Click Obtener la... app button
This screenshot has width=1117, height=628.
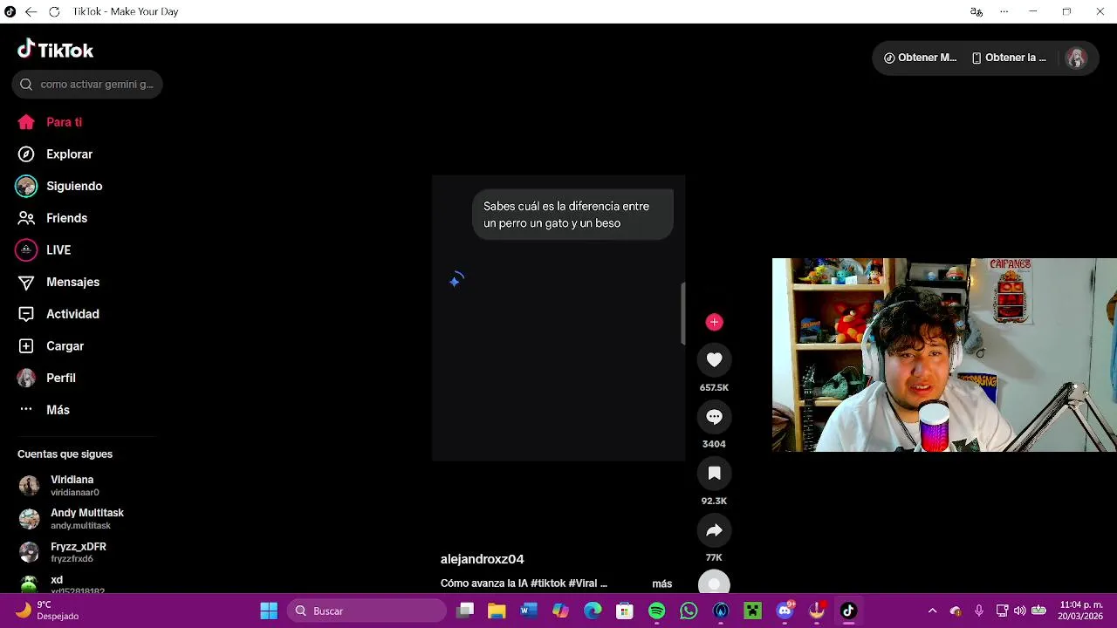[x=1009, y=58]
